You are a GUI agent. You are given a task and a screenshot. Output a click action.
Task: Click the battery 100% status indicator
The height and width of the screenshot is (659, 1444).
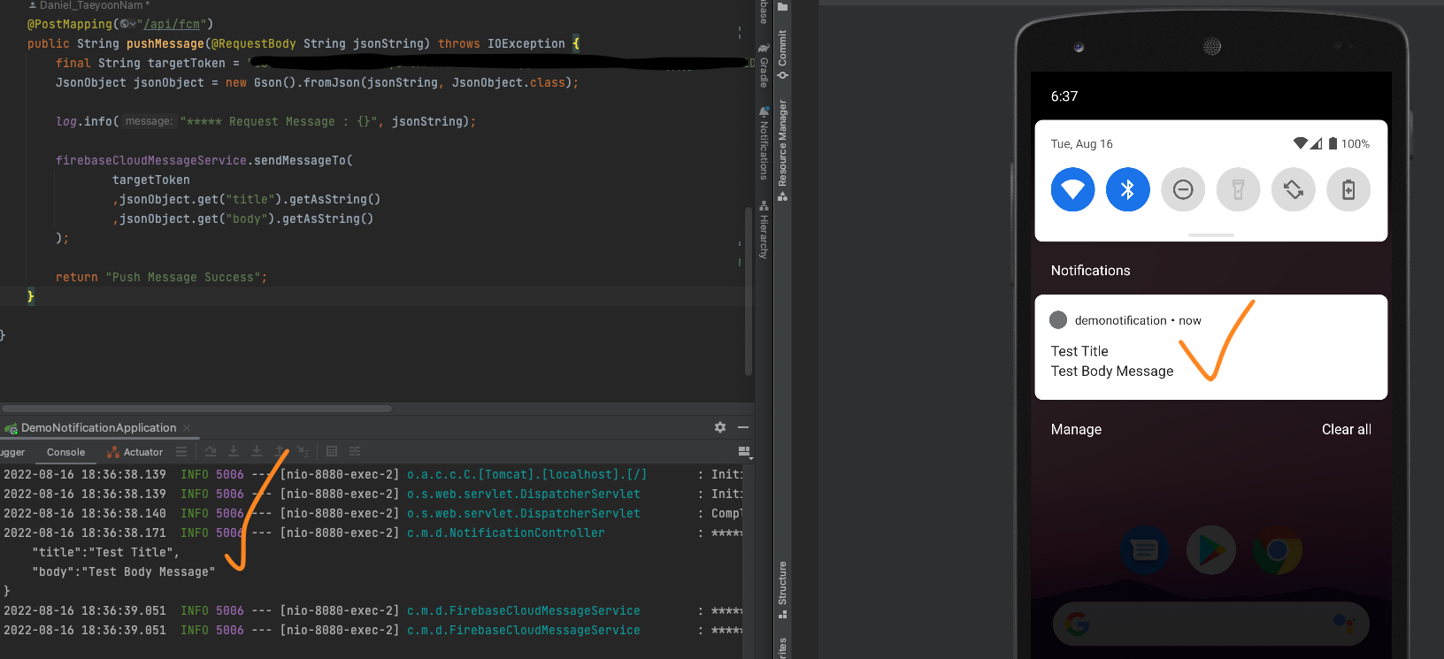[1349, 143]
